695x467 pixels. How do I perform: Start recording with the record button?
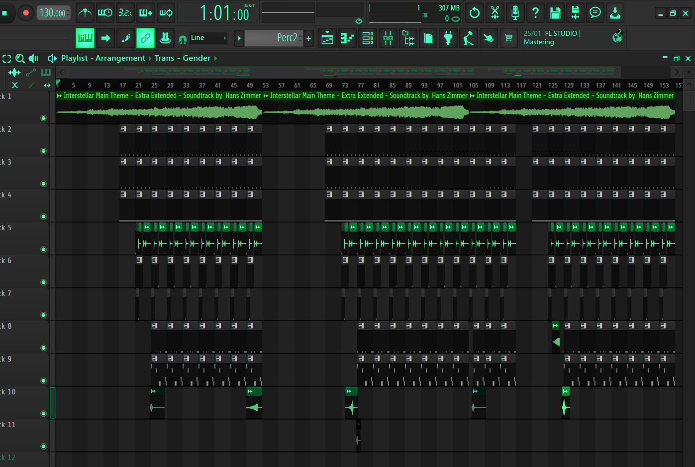(26, 13)
